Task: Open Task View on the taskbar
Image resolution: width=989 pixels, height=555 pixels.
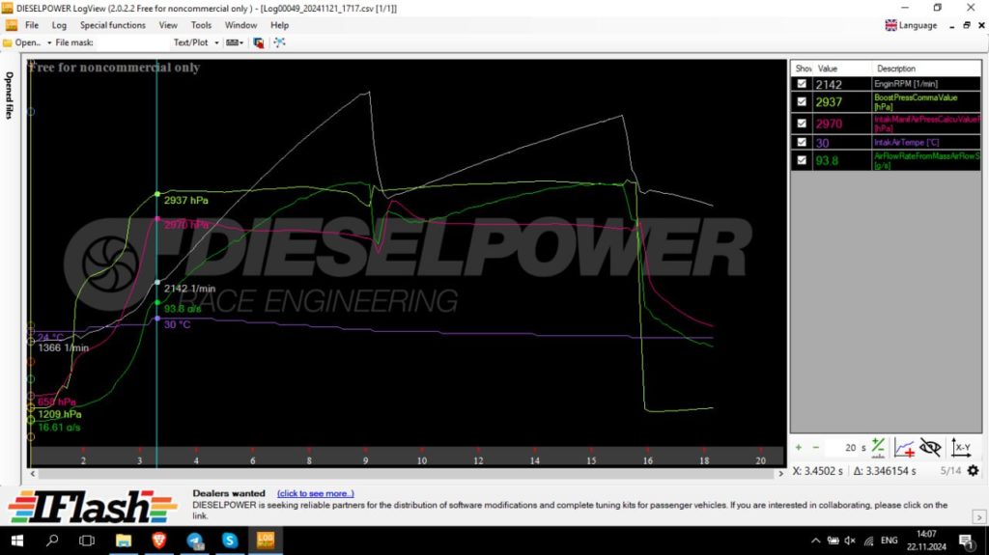Action: 86,541
